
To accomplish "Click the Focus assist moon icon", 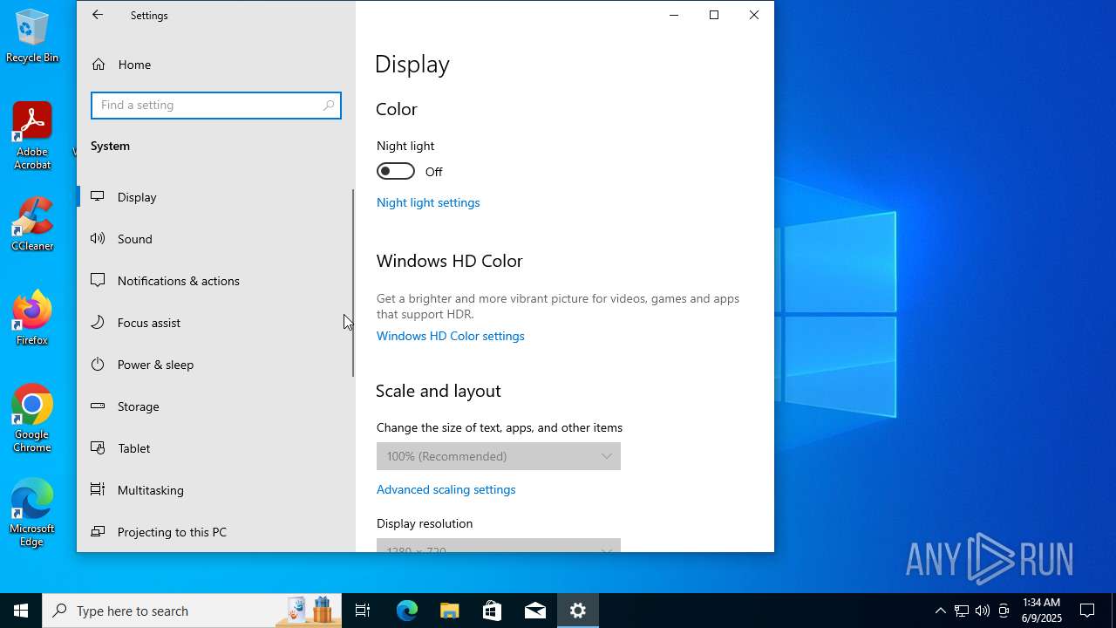I will pos(99,322).
